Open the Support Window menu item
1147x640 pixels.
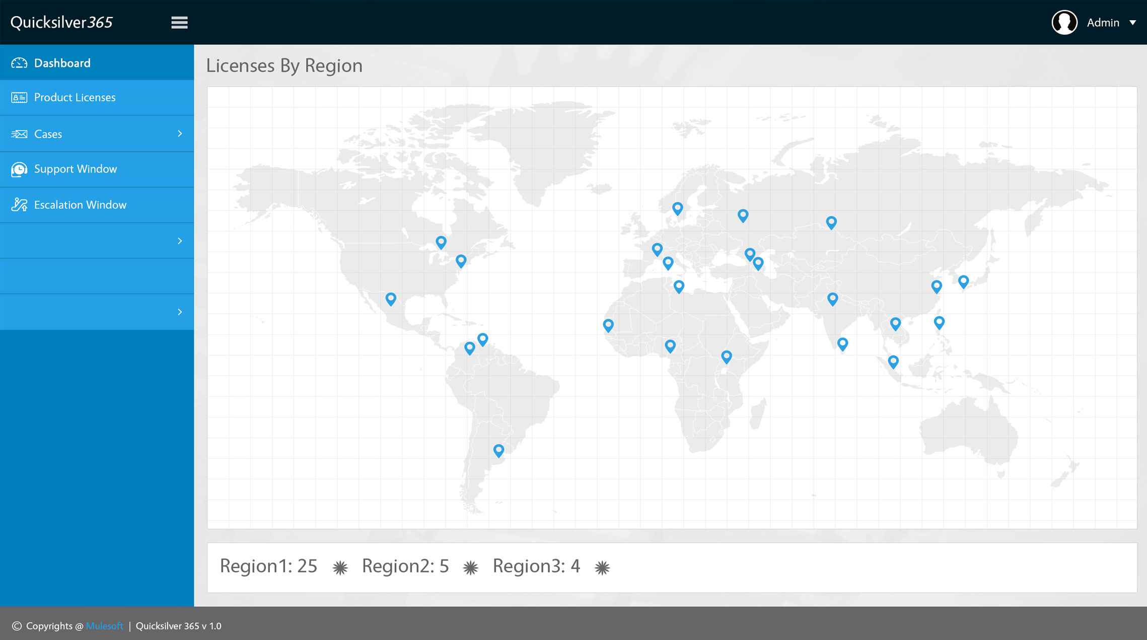76,169
